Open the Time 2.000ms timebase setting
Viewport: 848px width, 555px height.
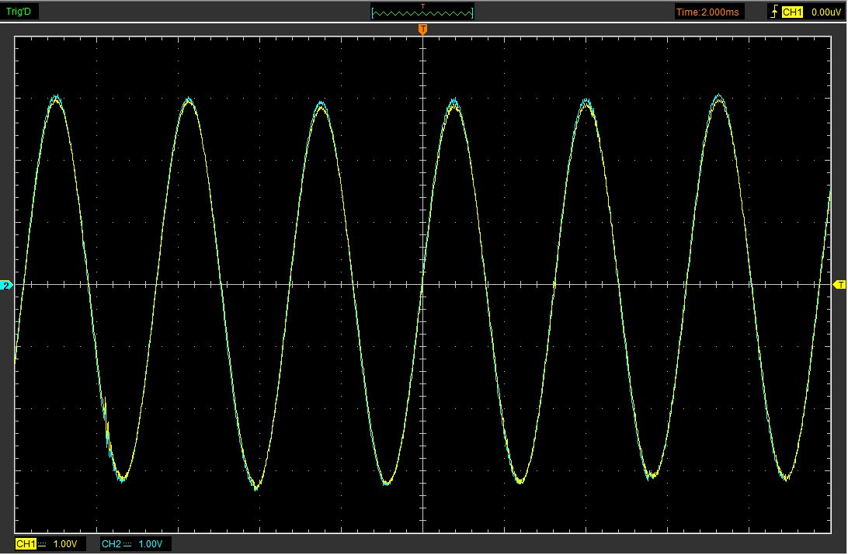(709, 12)
